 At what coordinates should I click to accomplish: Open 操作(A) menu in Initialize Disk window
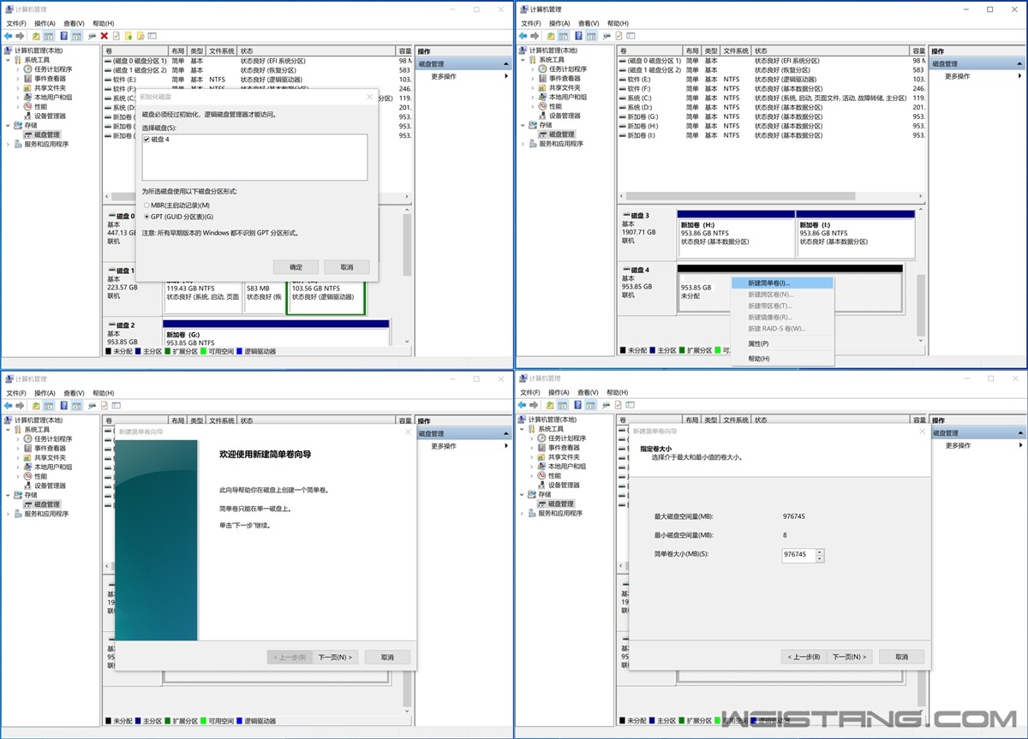click(x=45, y=23)
